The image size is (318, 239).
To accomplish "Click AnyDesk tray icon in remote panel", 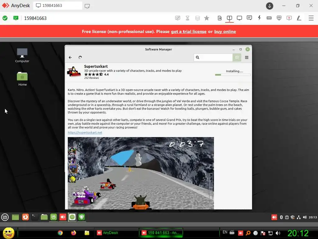I will tap(274, 217).
